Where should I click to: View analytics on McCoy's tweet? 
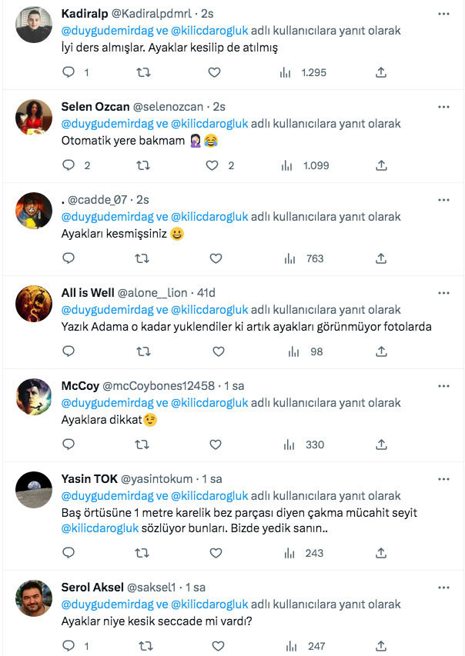(288, 445)
